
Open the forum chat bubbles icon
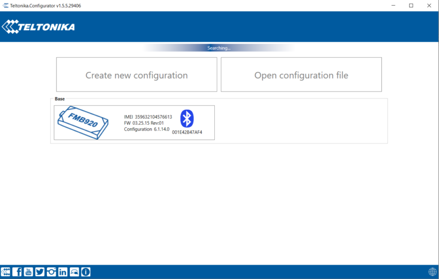coord(74,272)
